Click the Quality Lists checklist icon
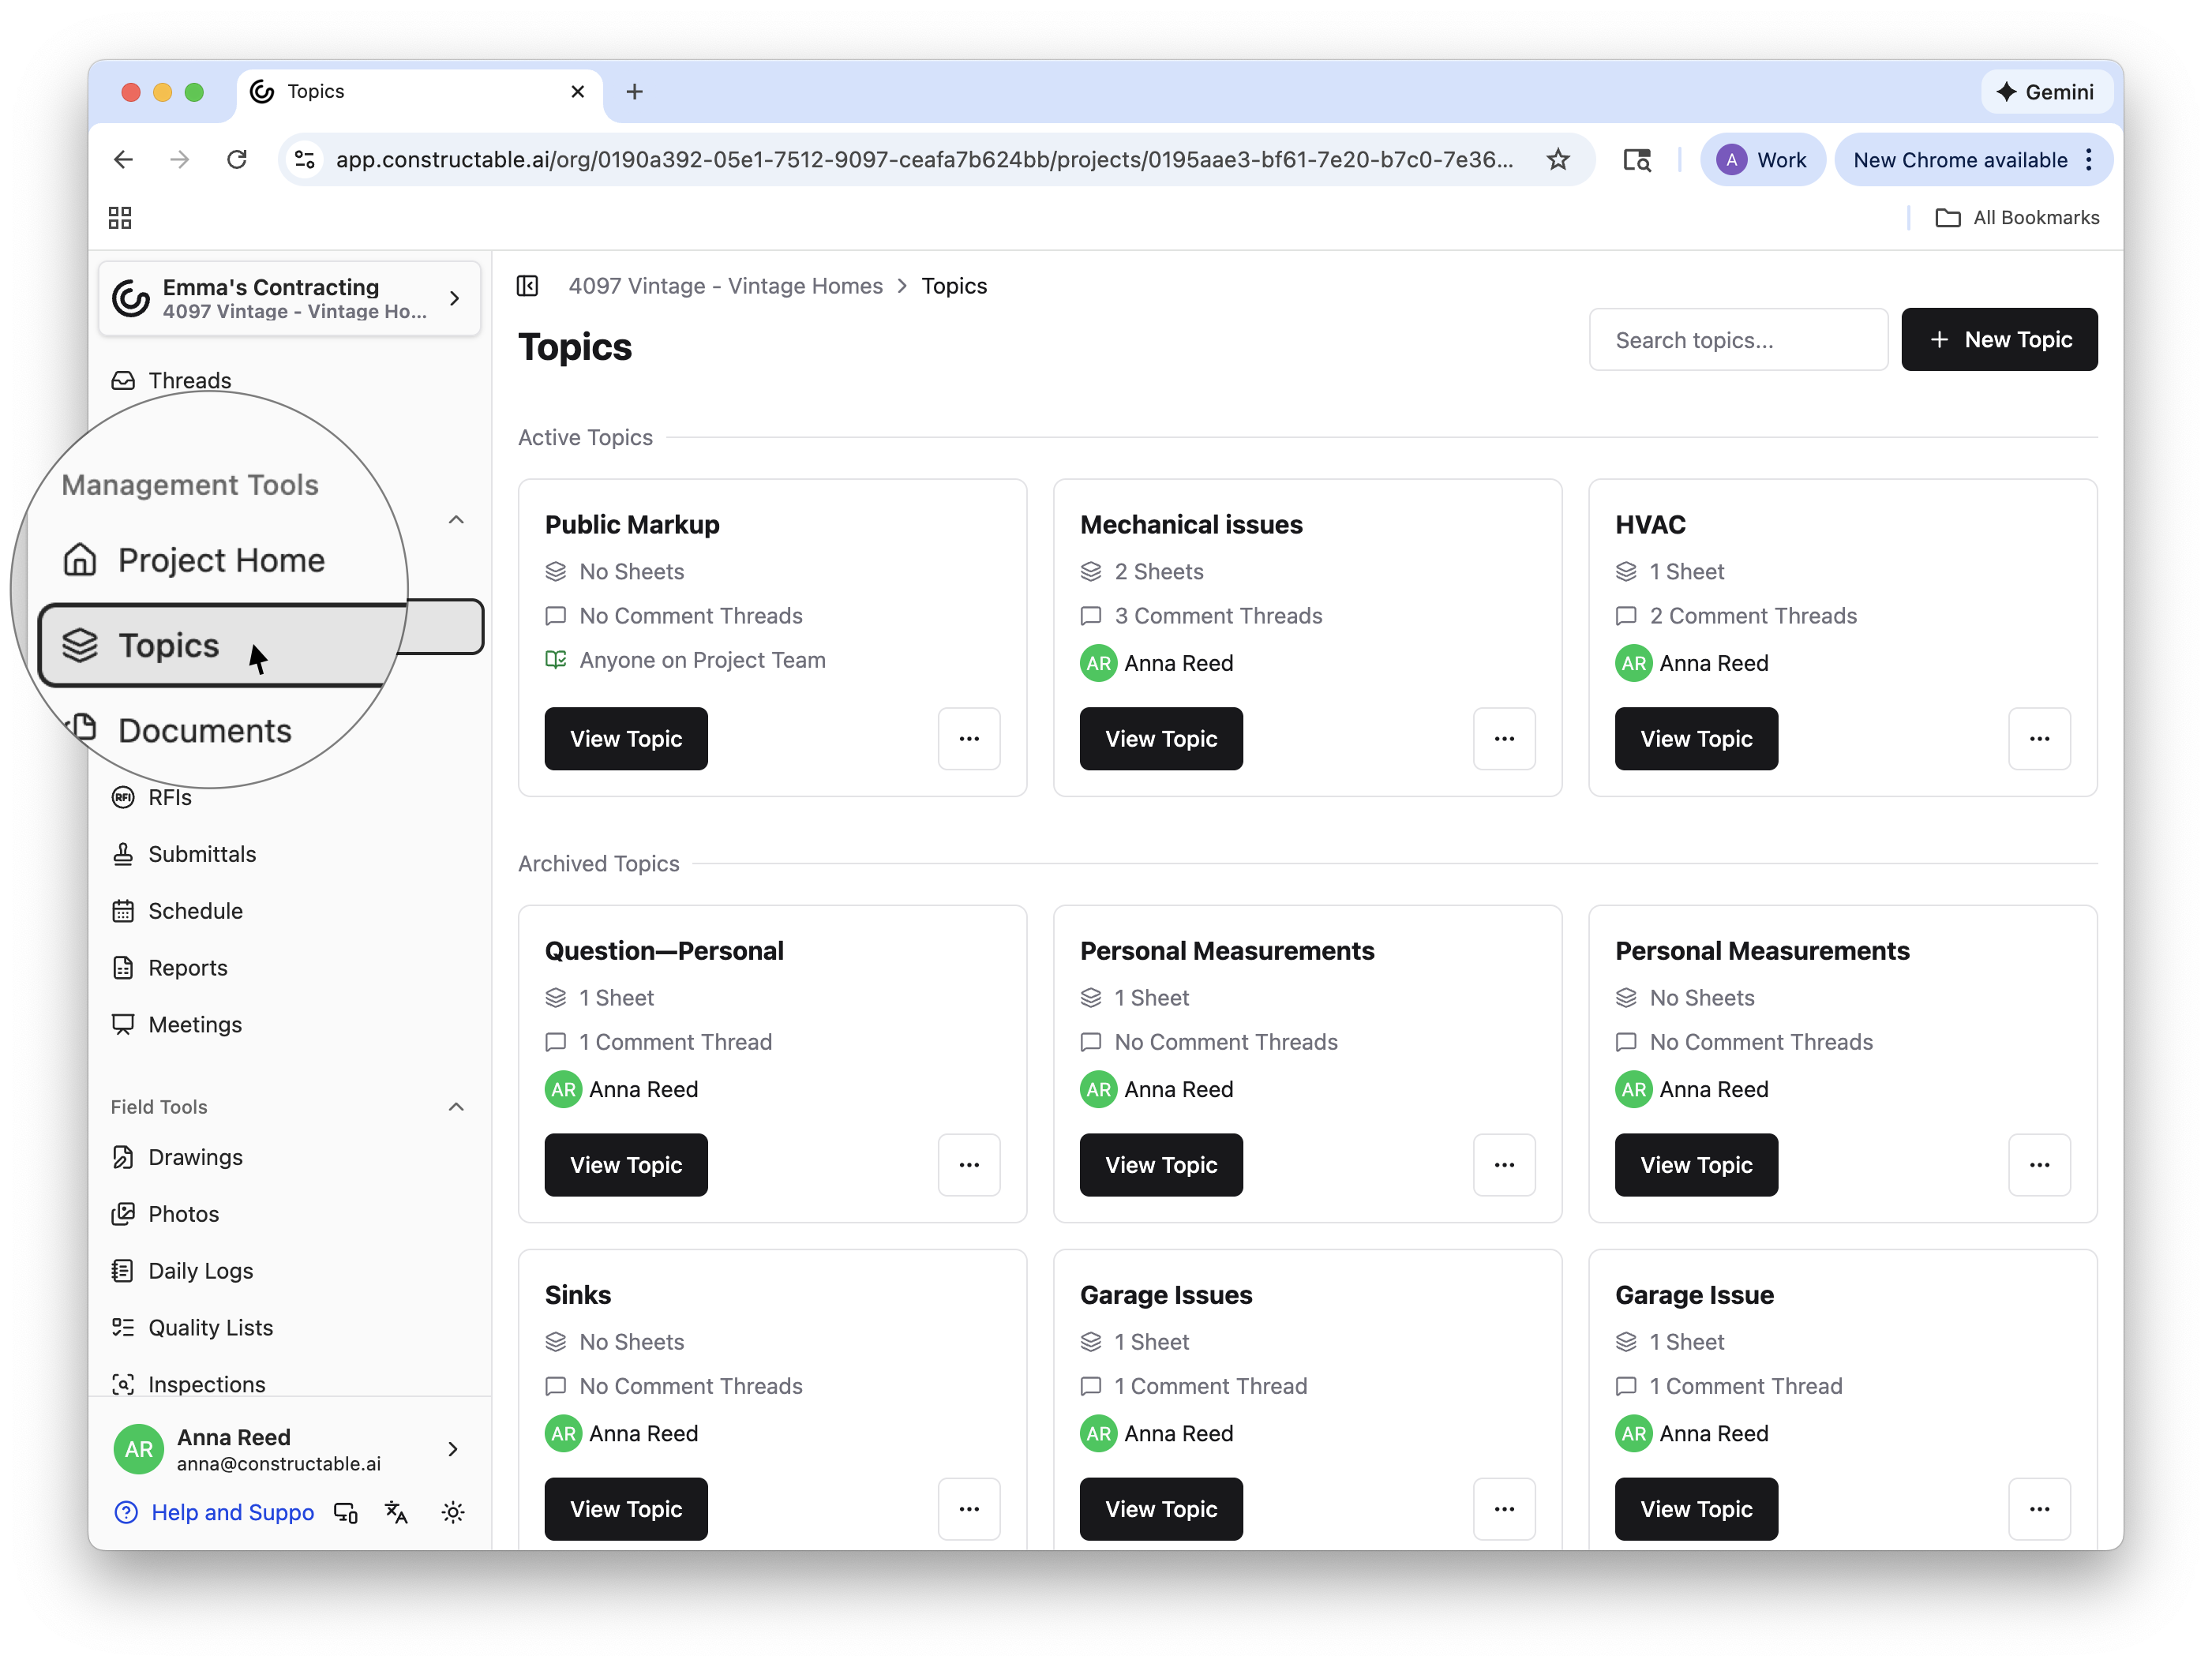Screen dimensions: 2212x1667 [123, 1328]
